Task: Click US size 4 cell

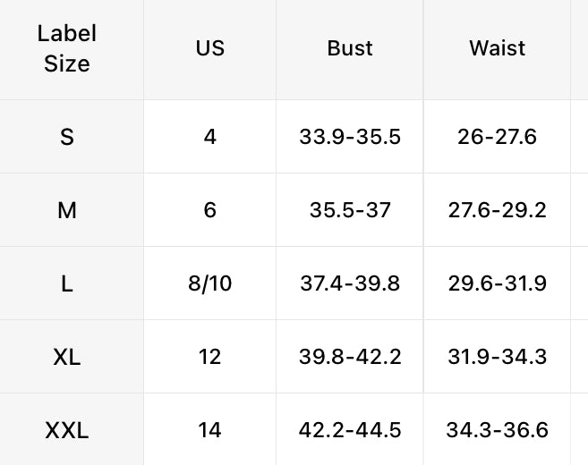Action: tap(209, 137)
